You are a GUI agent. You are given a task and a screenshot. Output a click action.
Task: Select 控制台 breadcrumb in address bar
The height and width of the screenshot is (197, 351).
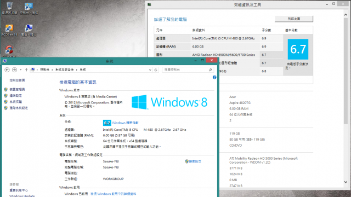coord(44,70)
